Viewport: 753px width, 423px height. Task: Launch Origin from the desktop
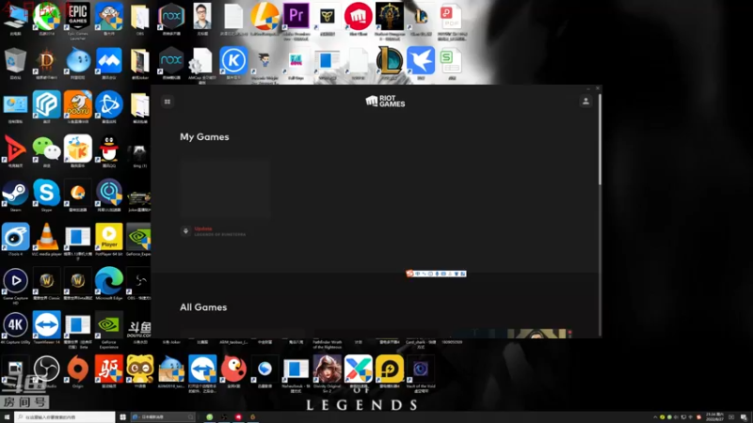pos(77,369)
